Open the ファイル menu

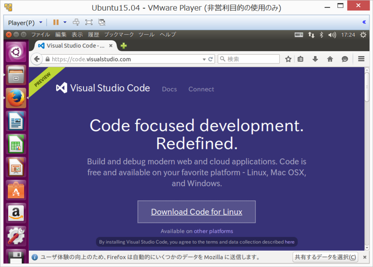pos(41,35)
